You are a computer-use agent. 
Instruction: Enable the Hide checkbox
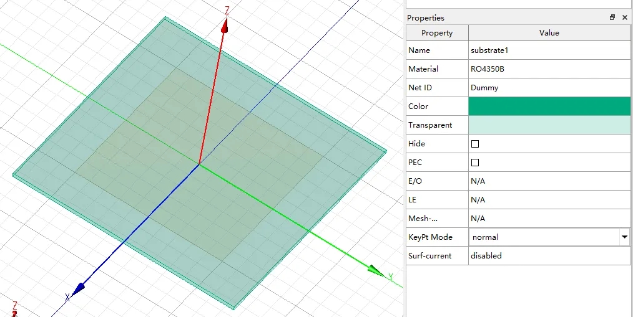[x=475, y=144]
